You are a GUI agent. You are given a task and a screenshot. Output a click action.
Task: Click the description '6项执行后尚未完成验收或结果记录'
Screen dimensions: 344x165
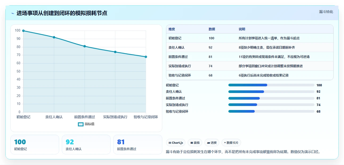pos(264,75)
